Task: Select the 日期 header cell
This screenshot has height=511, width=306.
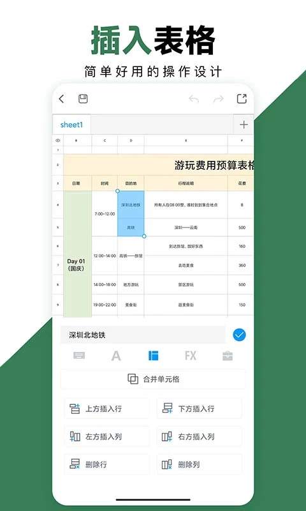Action: point(77,183)
